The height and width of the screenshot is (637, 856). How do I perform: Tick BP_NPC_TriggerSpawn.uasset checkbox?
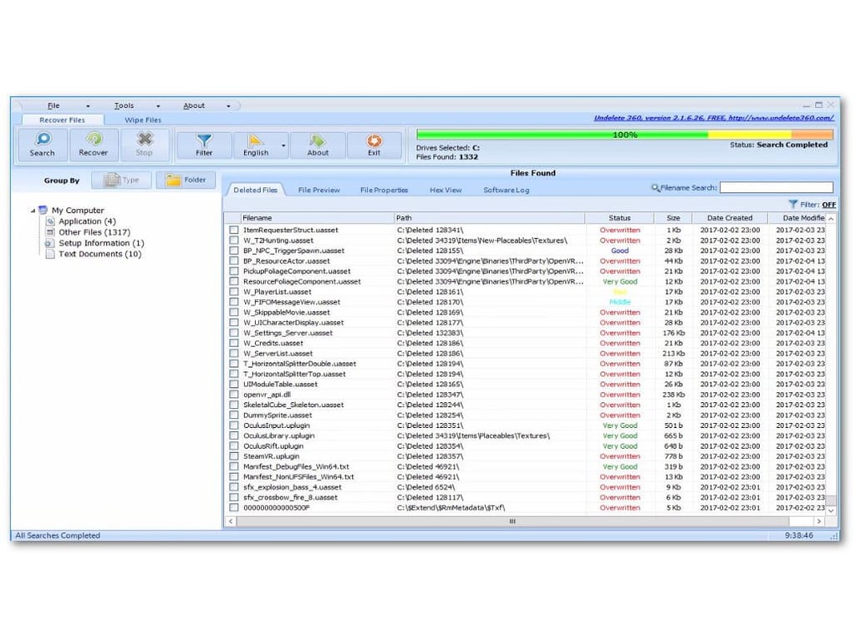(x=234, y=251)
